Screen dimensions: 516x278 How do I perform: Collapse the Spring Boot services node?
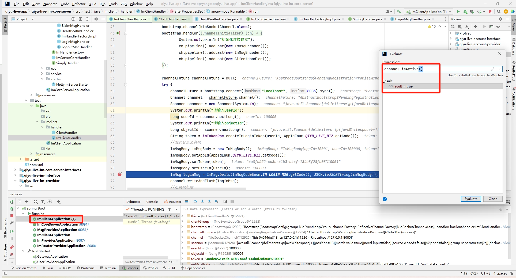point(18,208)
